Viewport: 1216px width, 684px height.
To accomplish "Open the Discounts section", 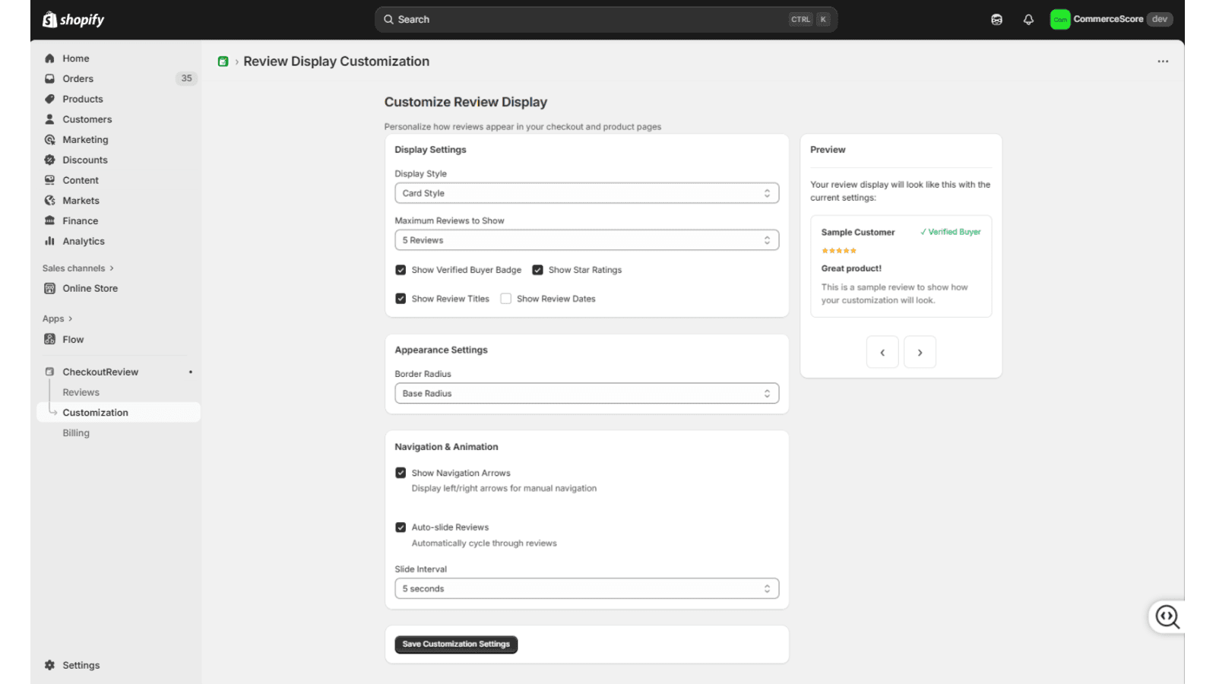I will point(84,160).
